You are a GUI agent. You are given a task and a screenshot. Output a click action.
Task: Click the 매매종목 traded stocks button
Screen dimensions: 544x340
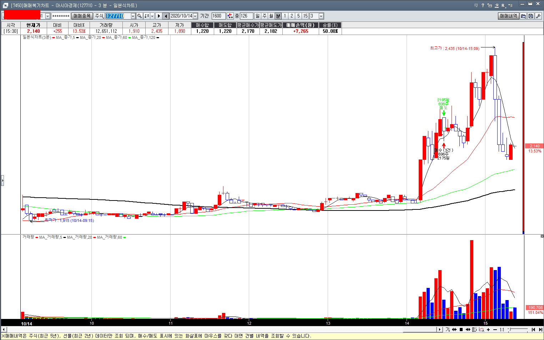tap(82, 16)
